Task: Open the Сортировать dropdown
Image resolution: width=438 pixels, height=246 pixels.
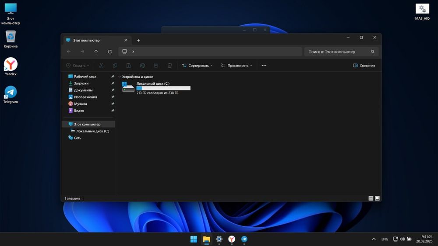Action: 197,66
